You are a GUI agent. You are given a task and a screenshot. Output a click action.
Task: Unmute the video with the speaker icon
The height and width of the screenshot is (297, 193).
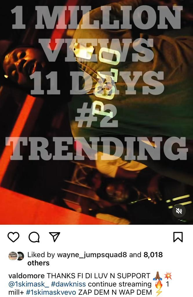(x=179, y=211)
